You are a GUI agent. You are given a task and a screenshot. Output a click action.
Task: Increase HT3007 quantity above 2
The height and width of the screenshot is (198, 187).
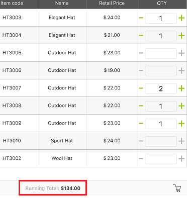181,88
